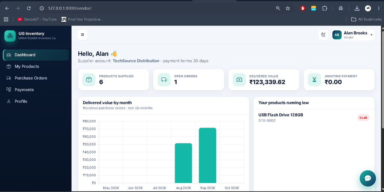Click the STO-9002 product code
384x192 pixels.
tap(267, 121)
